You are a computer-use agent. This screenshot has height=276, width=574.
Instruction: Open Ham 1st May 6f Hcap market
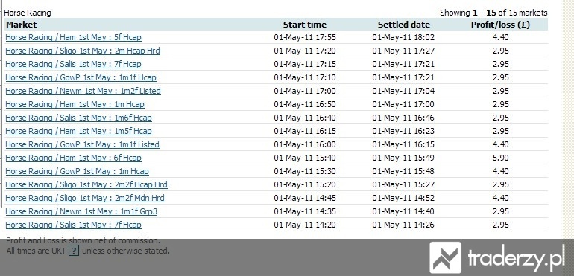coord(73,158)
